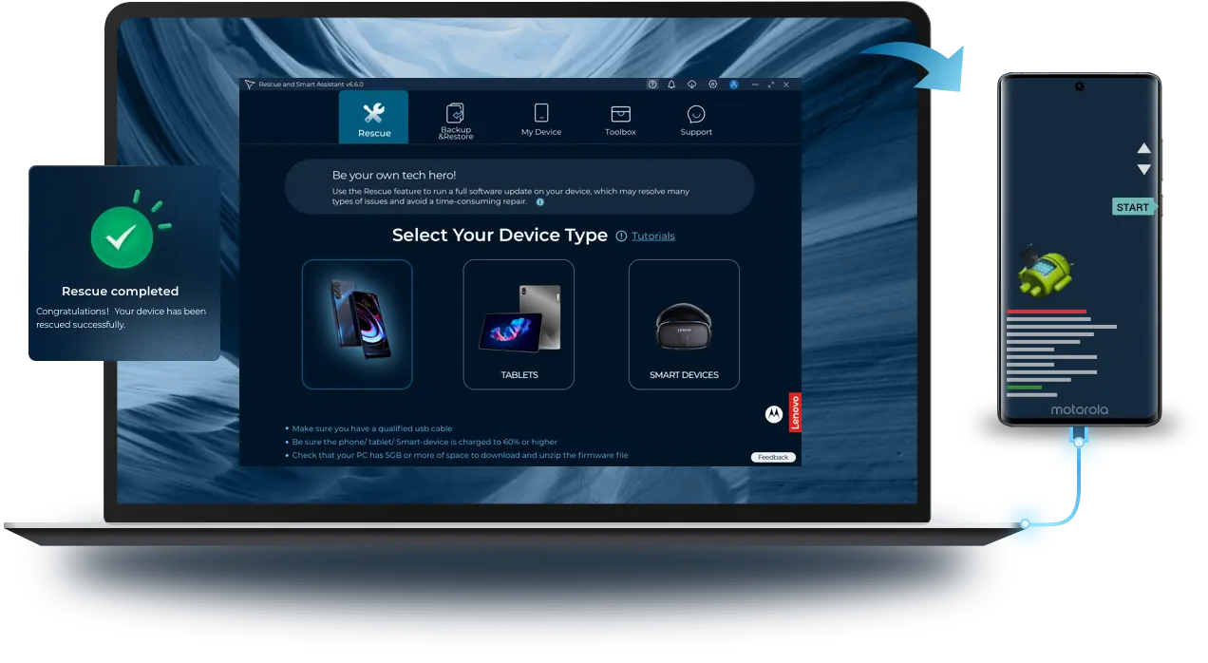This screenshot has width=1208, height=663.
Task: Click the red Lenovo logo badge
Action: (x=795, y=412)
